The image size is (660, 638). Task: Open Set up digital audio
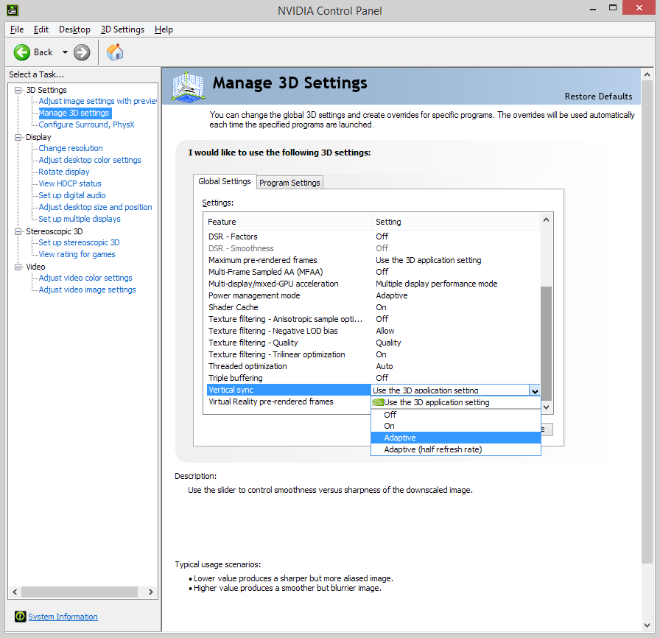72,195
